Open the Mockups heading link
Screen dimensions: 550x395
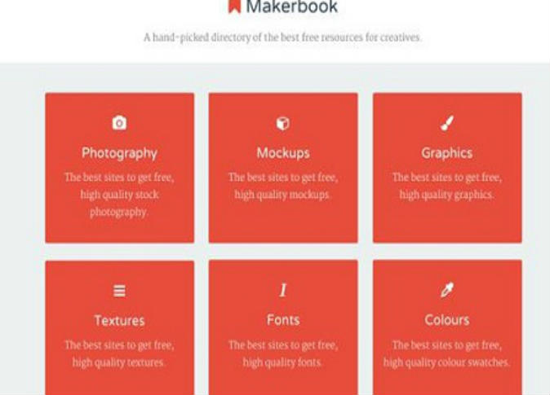[283, 153]
